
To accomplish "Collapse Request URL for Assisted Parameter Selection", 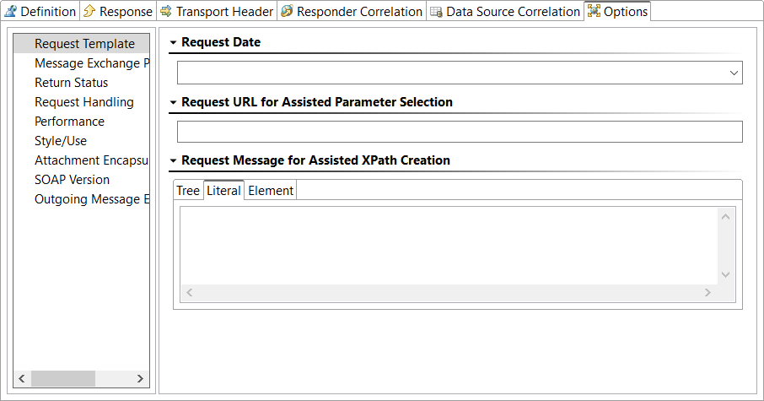I will click(173, 102).
